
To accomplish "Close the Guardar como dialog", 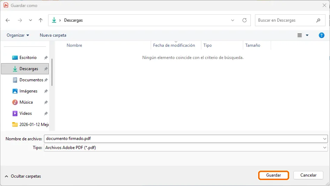I will click(324, 5).
